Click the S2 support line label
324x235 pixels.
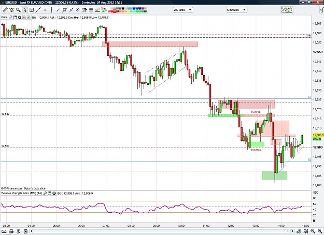tap(309, 160)
